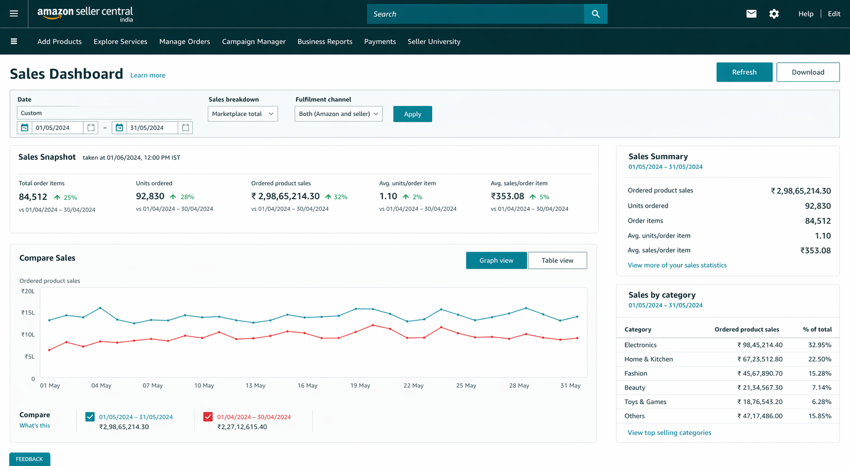Click the start date field 01/05/2024
The height and width of the screenshot is (466, 850).
[x=57, y=128]
